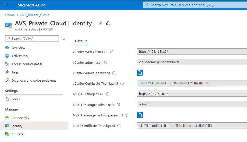Click the Microsoft Azure logo text
The height and width of the screenshot is (142, 247).
(x=31, y=5)
